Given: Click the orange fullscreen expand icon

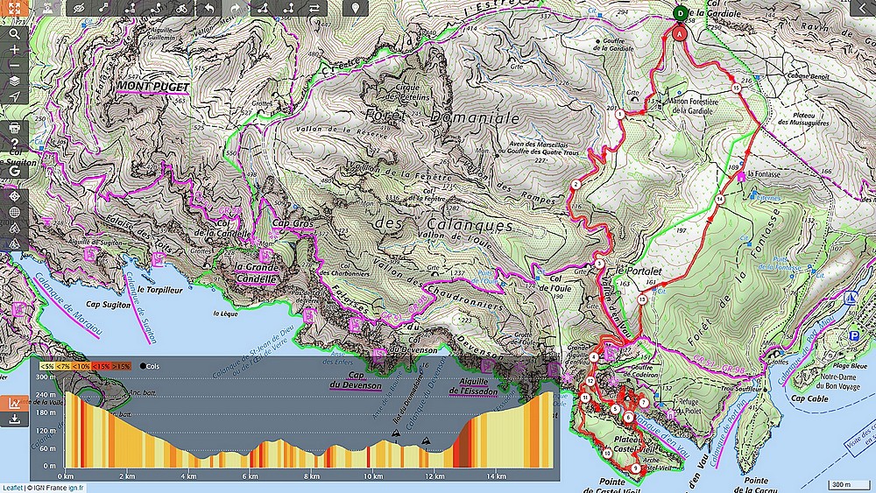Looking at the screenshot, I should (14, 9).
